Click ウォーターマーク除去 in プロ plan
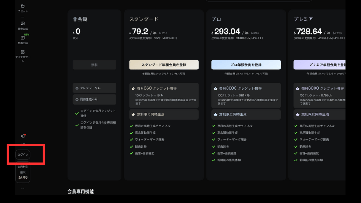Image resolution: width=361 pixels, height=203 pixels. pos(232,140)
